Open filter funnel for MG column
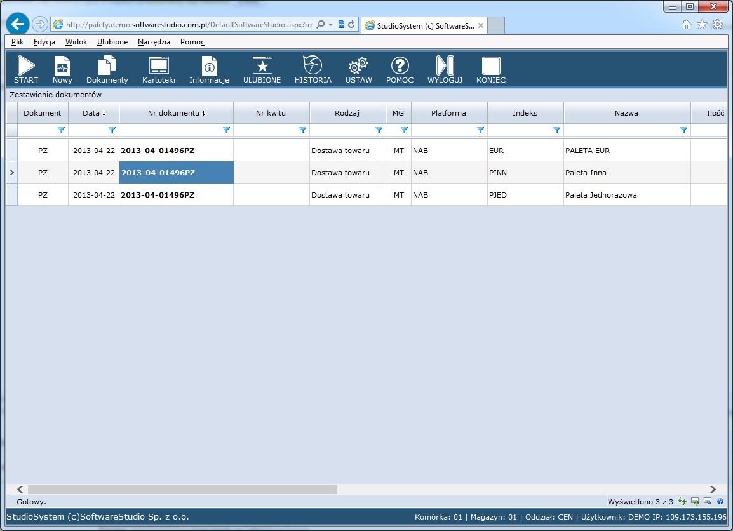 pos(404,130)
